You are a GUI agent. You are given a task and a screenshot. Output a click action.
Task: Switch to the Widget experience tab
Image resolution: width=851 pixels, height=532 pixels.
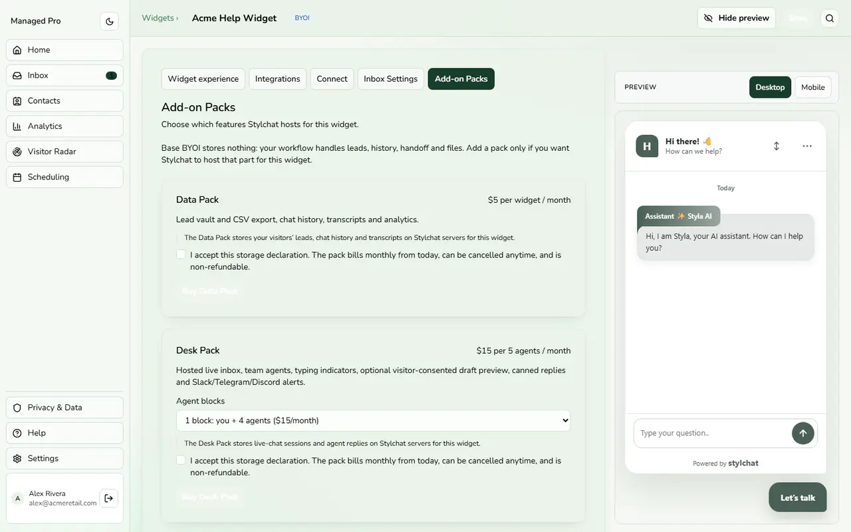click(203, 78)
